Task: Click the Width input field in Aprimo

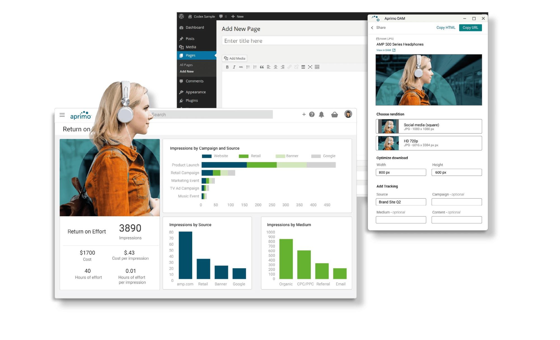Action: (402, 173)
